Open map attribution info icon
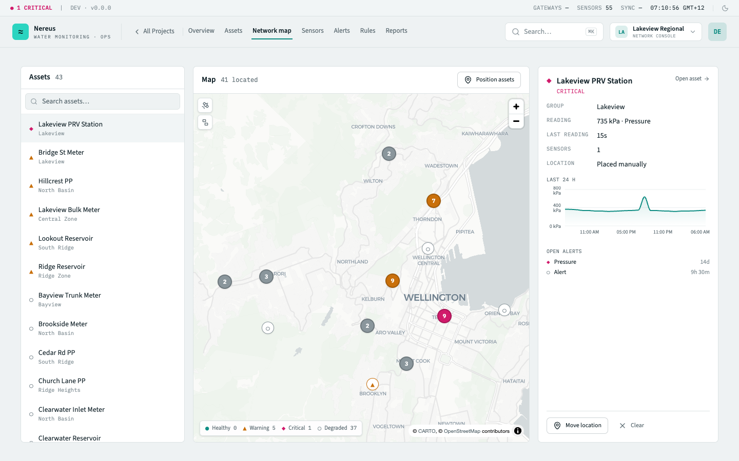 [518, 431]
